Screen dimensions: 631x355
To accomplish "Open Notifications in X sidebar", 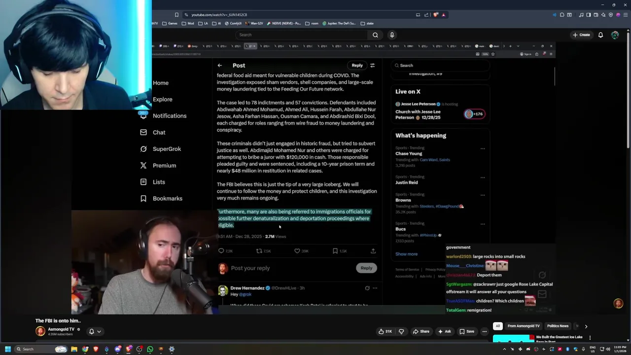I will [x=164, y=116].
